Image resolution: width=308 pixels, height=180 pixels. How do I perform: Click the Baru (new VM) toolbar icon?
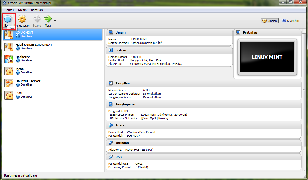tap(8, 19)
